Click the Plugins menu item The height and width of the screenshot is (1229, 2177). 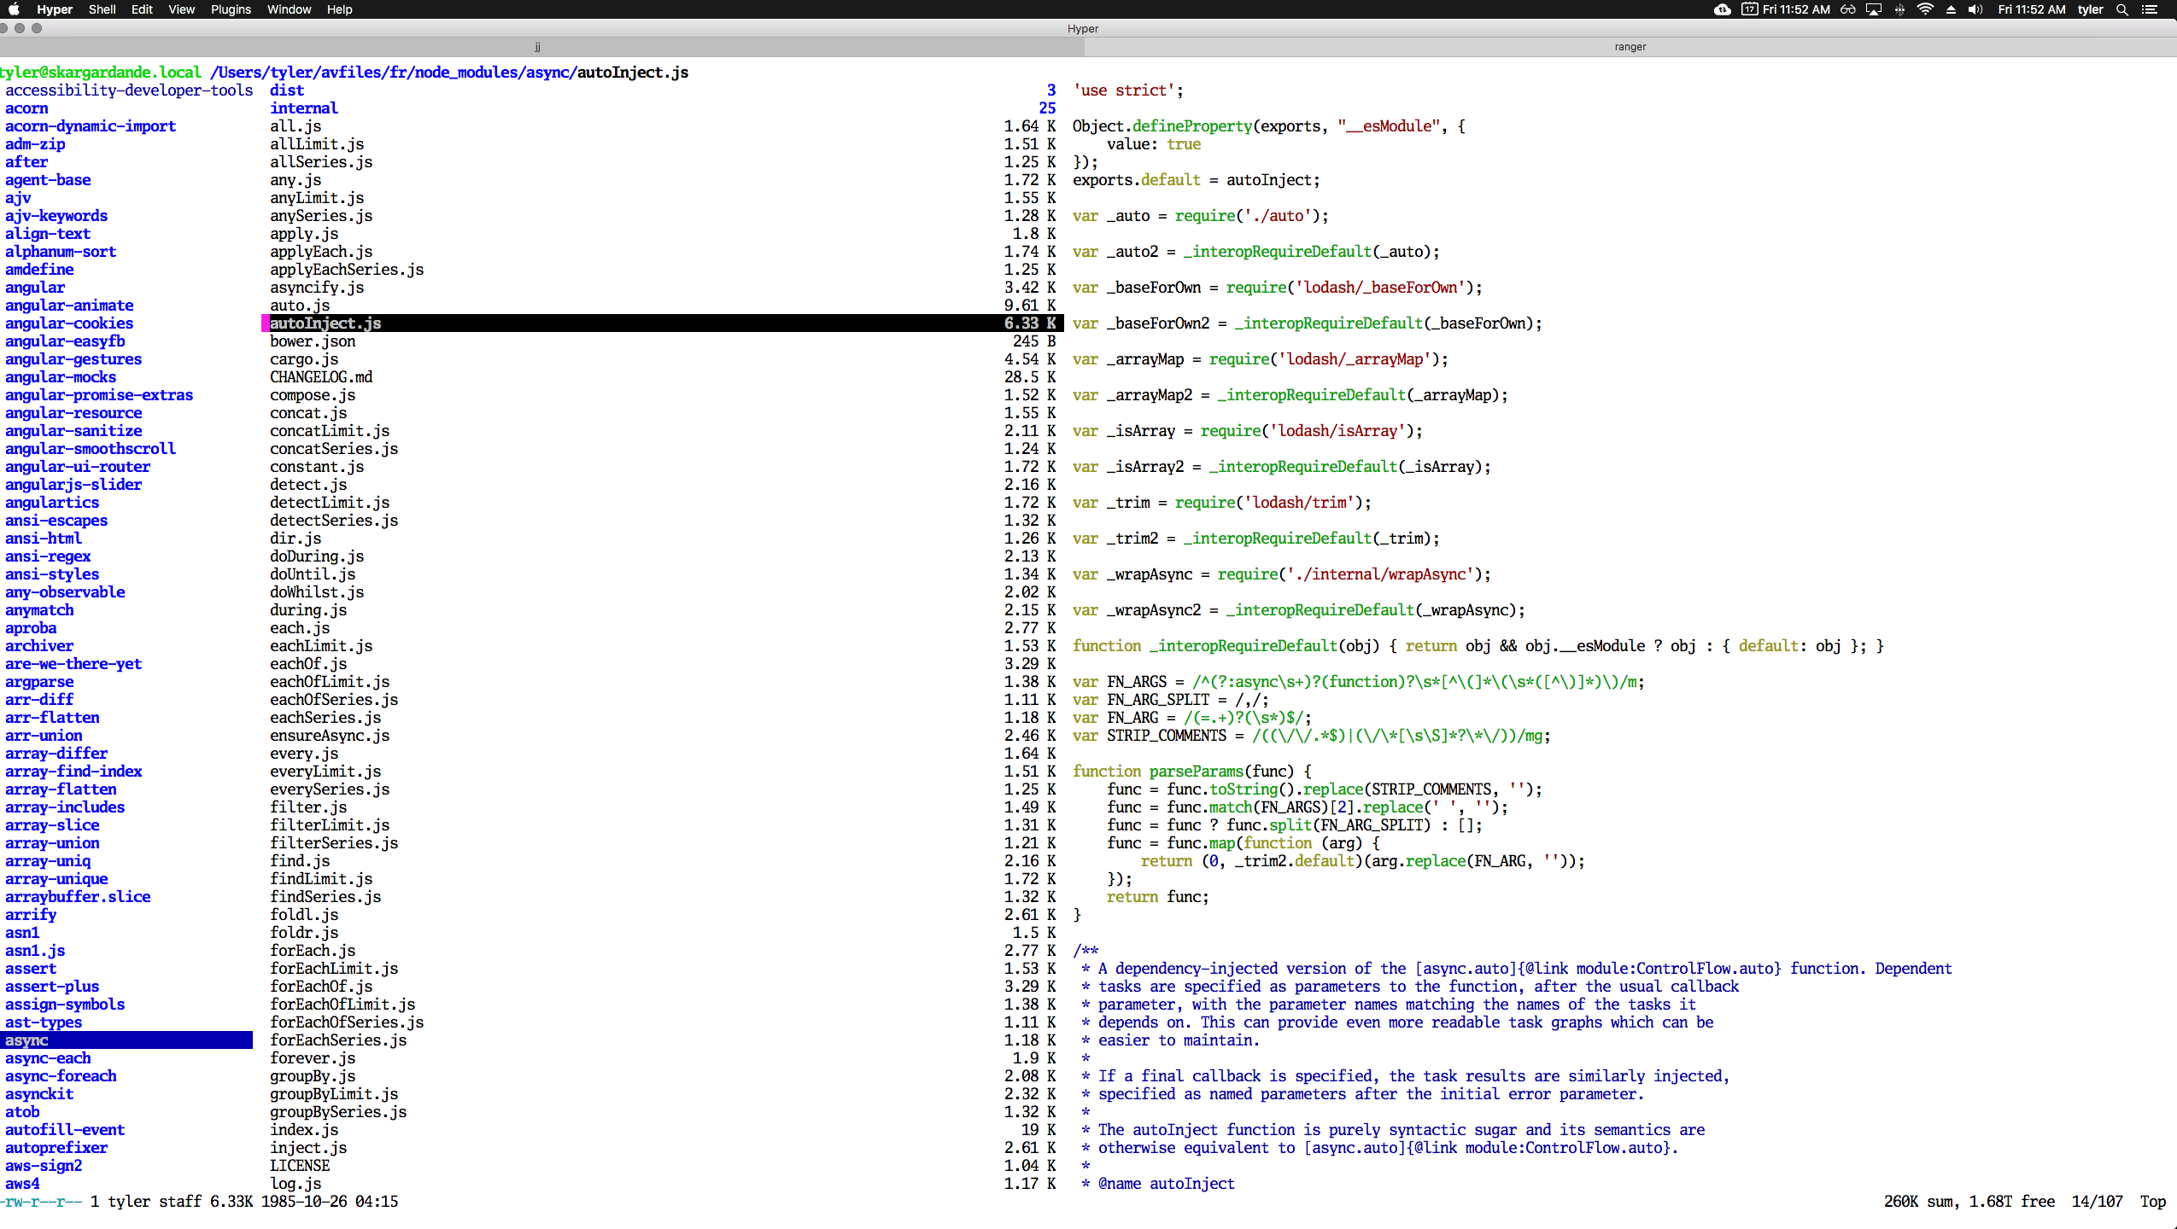[x=231, y=10]
